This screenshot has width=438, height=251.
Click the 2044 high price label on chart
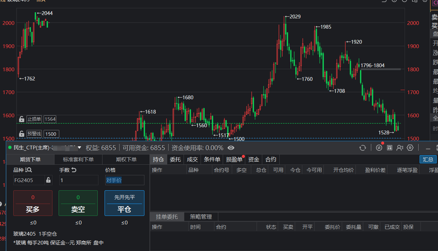(47, 13)
